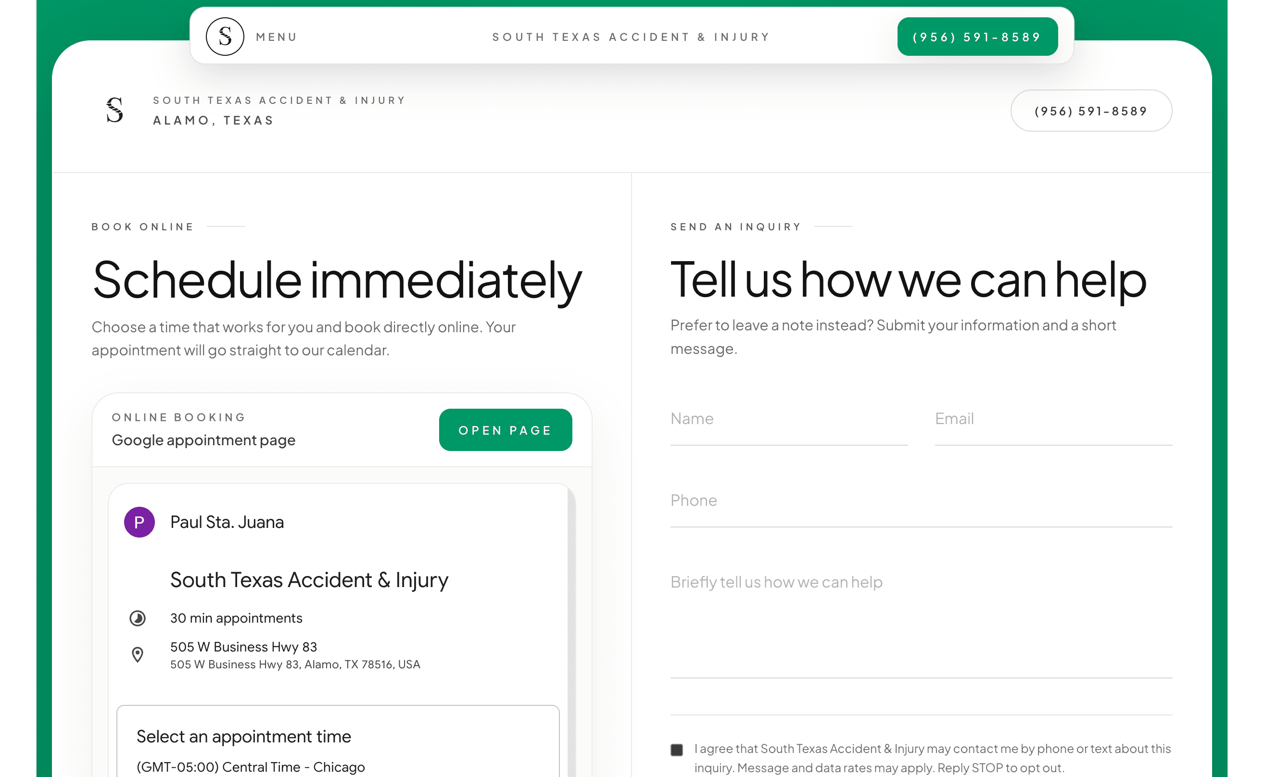Open the MENU in the top bar
Image resolution: width=1265 pixels, height=777 pixels.
pos(277,36)
